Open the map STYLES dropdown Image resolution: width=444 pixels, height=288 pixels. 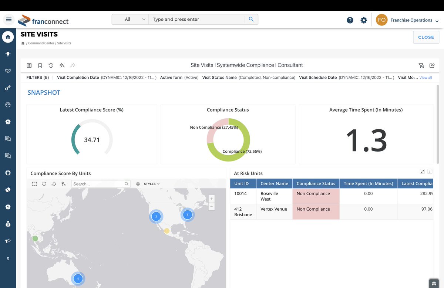coord(152,184)
